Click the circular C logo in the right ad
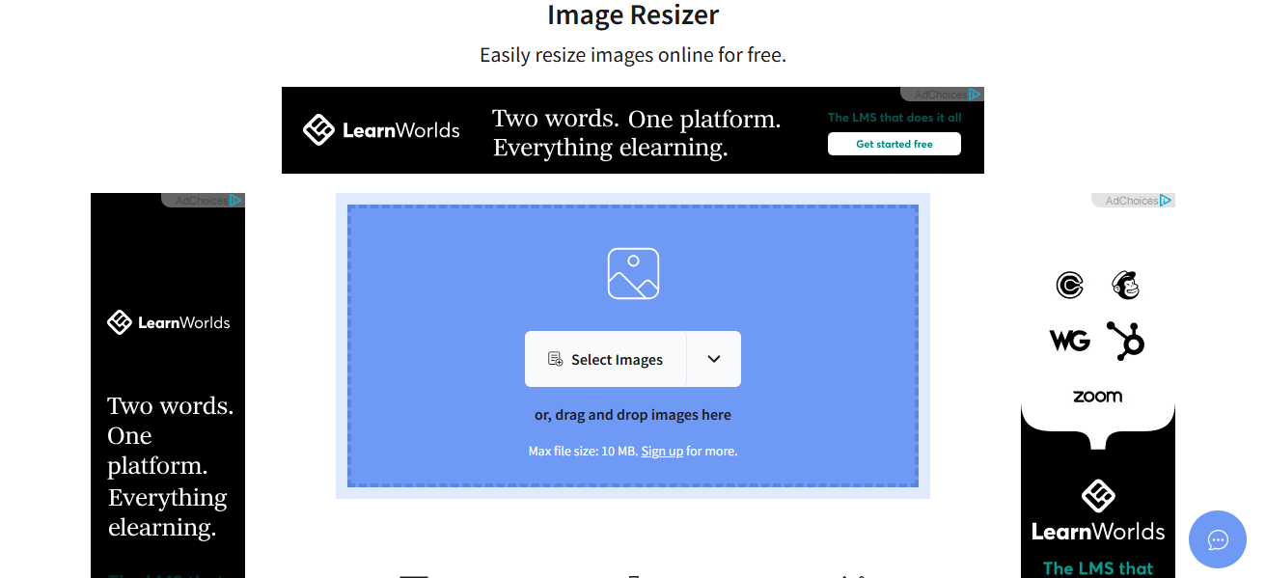The height and width of the screenshot is (578, 1266). tap(1069, 285)
